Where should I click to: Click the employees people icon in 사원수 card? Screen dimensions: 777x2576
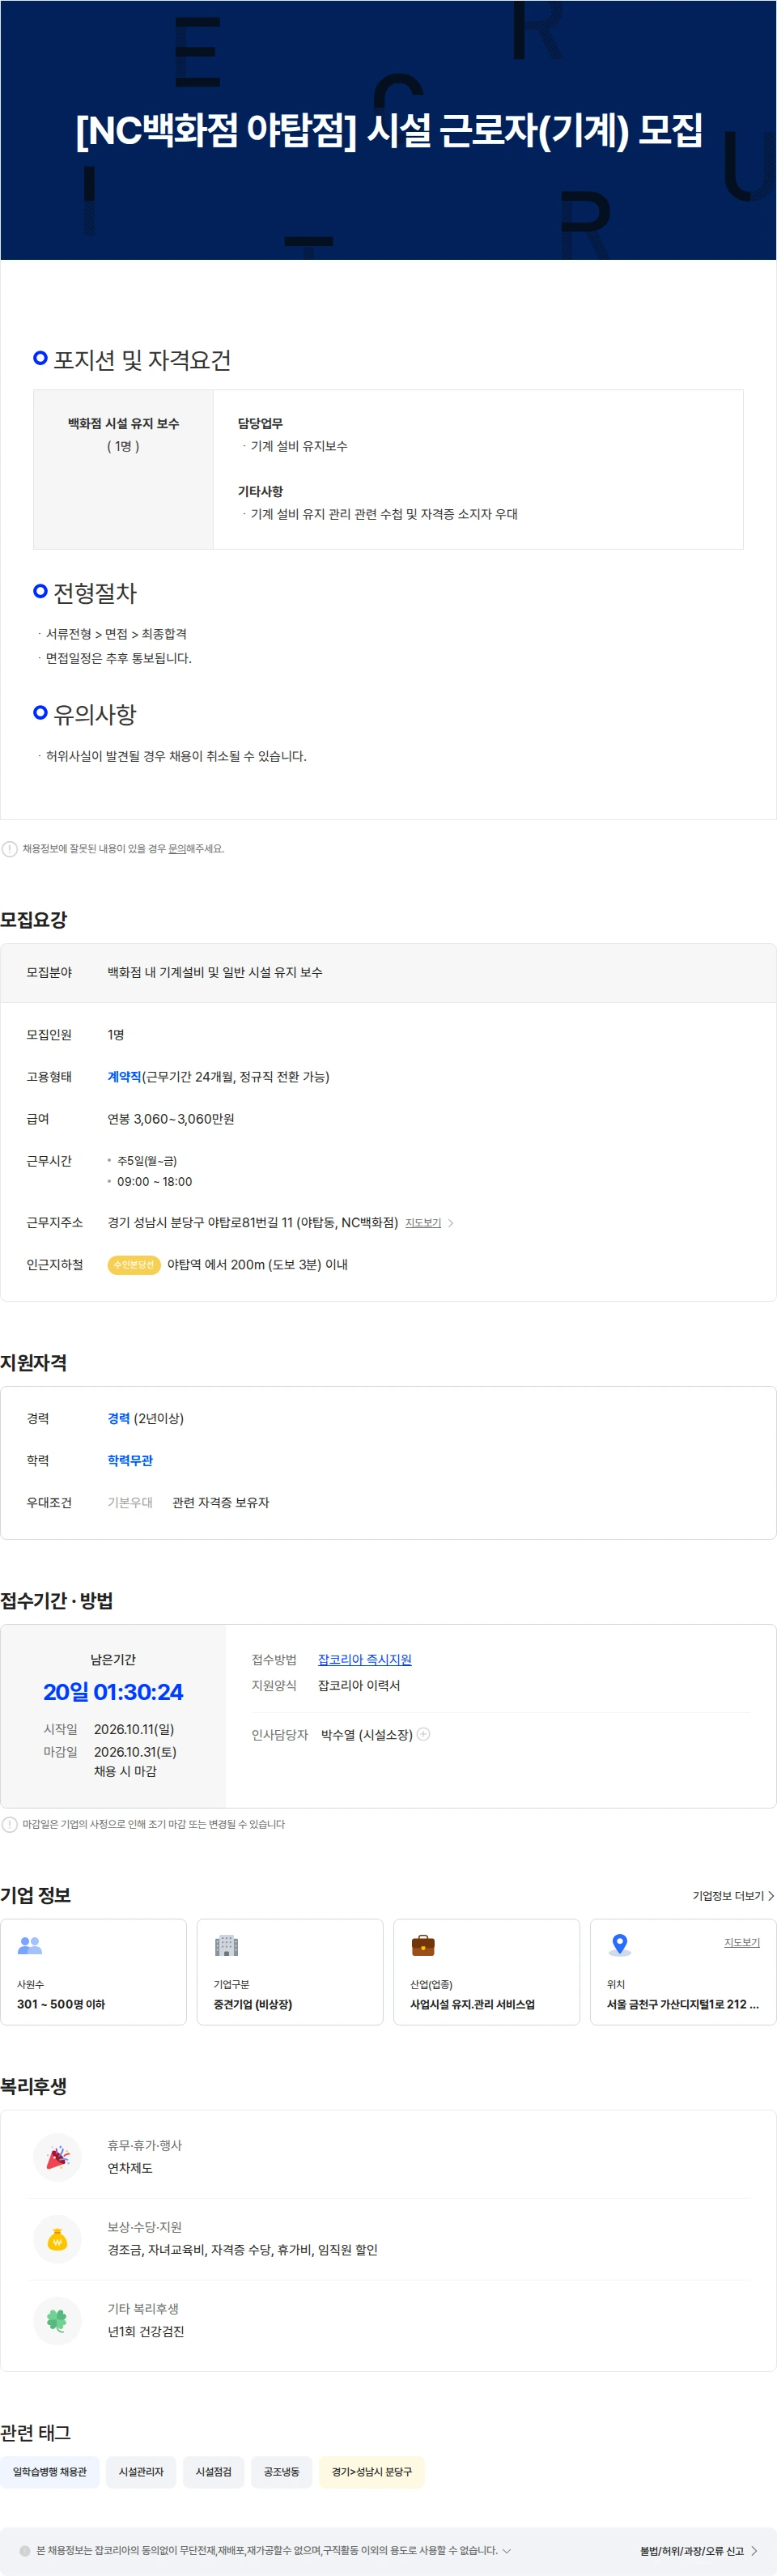(30, 1945)
